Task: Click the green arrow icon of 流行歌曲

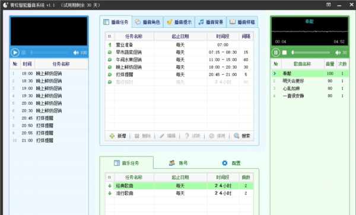Action: [110, 193]
